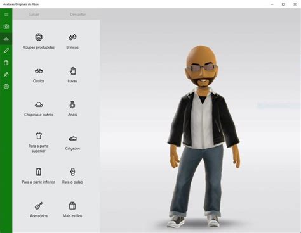Open the camera photo booth icon
The height and width of the screenshot is (233, 301).
(6, 27)
